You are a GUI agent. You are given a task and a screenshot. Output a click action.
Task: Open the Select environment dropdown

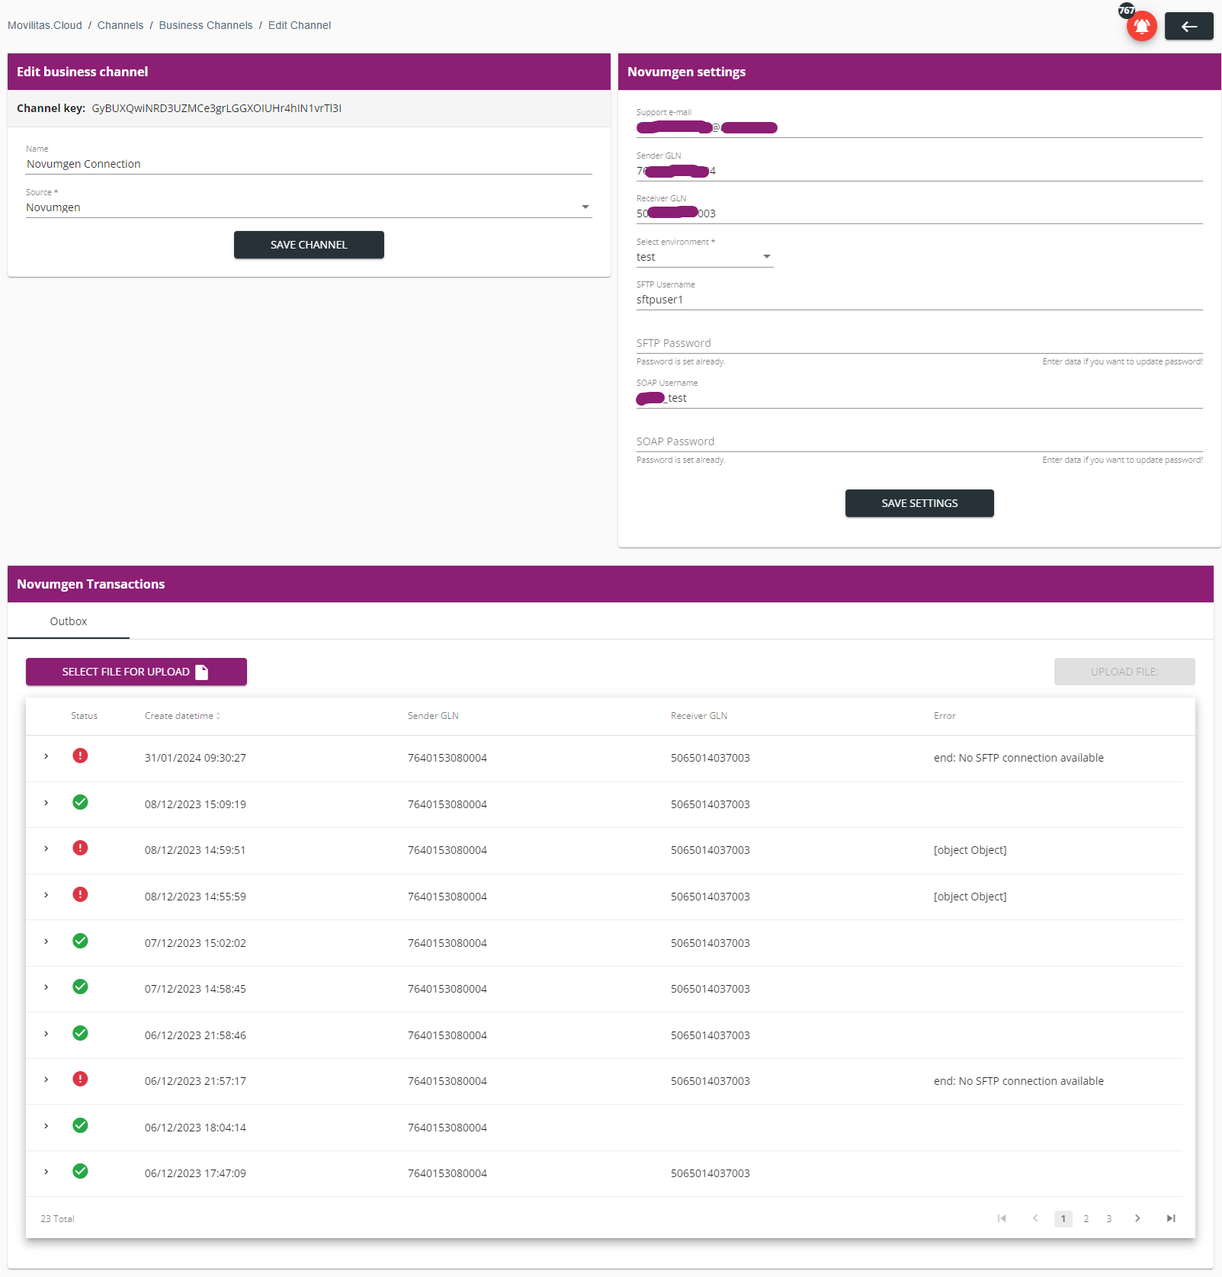click(x=704, y=257)
